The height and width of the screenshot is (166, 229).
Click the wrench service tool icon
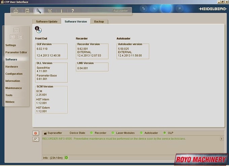point(38,11)
